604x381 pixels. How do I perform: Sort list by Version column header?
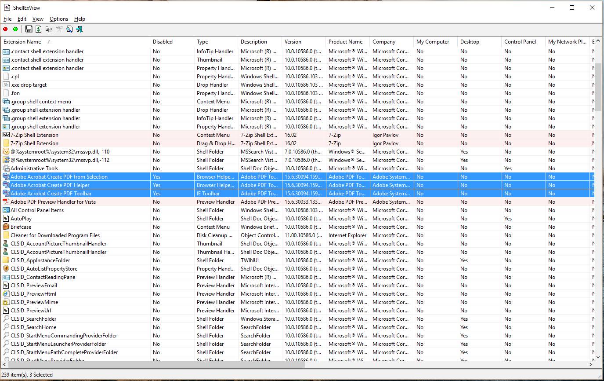pos(304,42)
